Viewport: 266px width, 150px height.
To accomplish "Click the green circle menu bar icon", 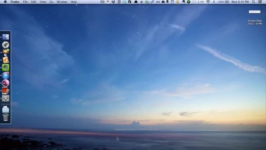I will coord(188,2).
